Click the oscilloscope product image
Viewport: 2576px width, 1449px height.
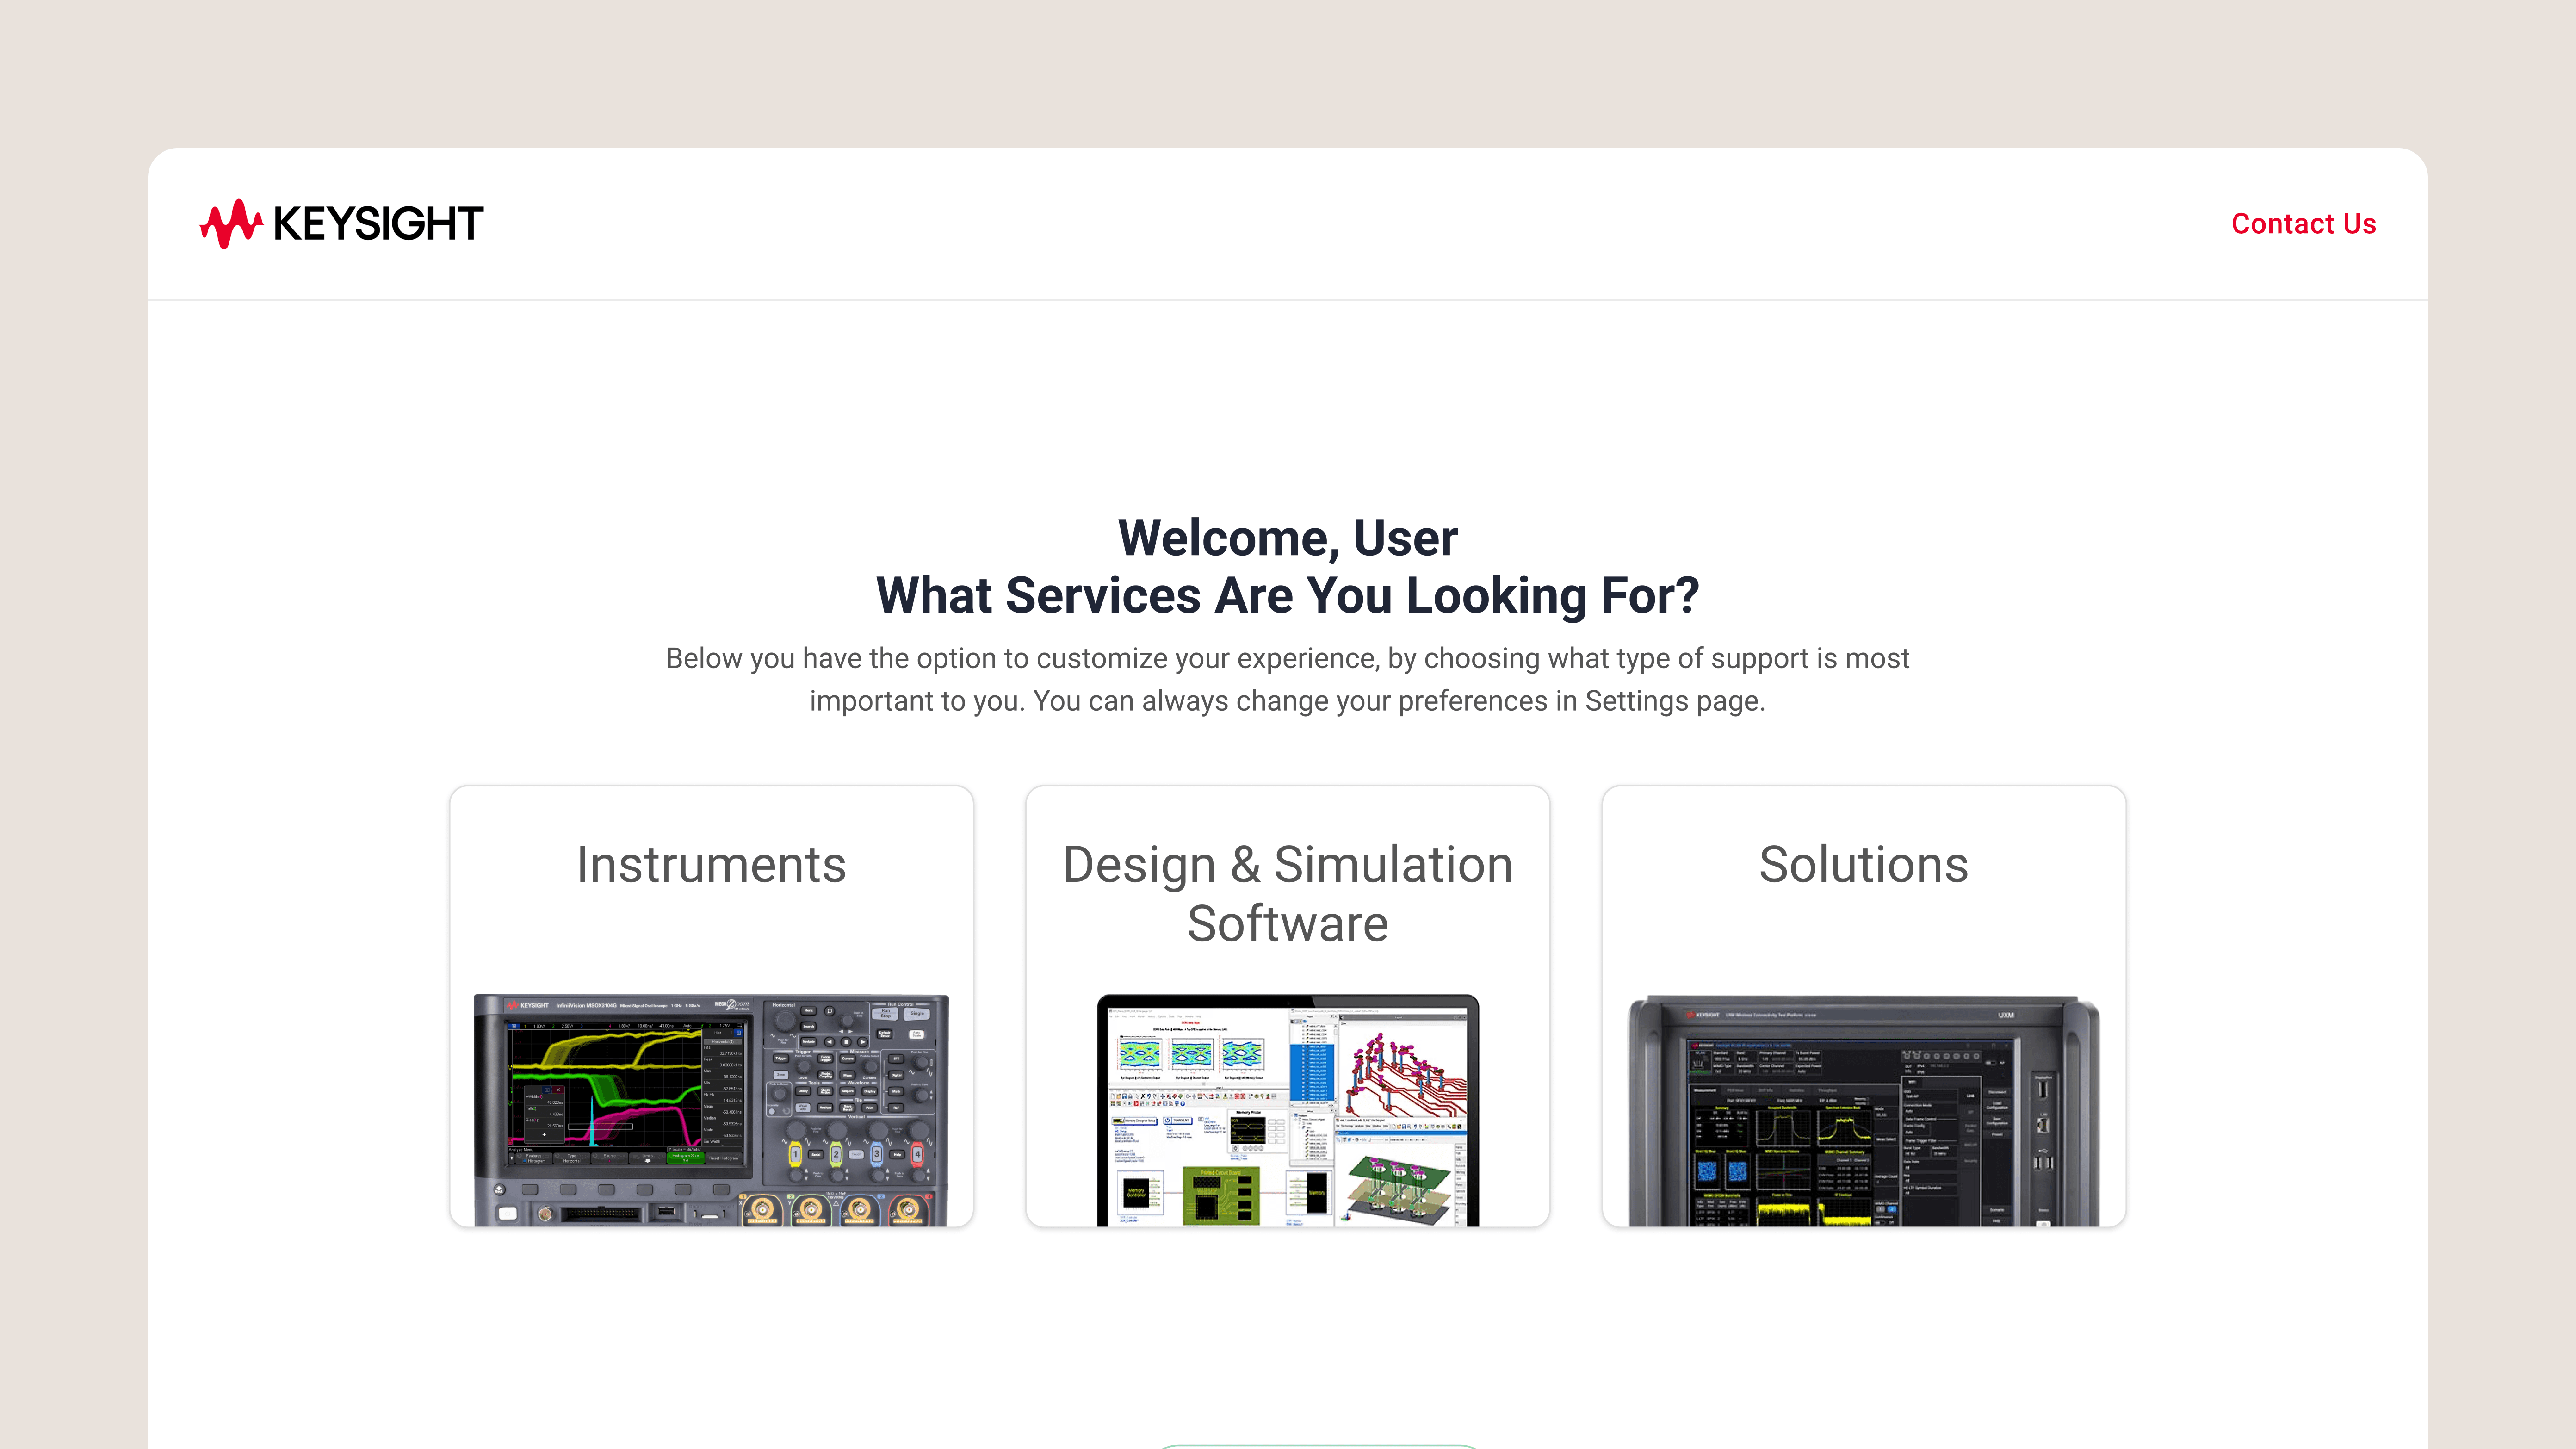click(x=711, y=1110)
